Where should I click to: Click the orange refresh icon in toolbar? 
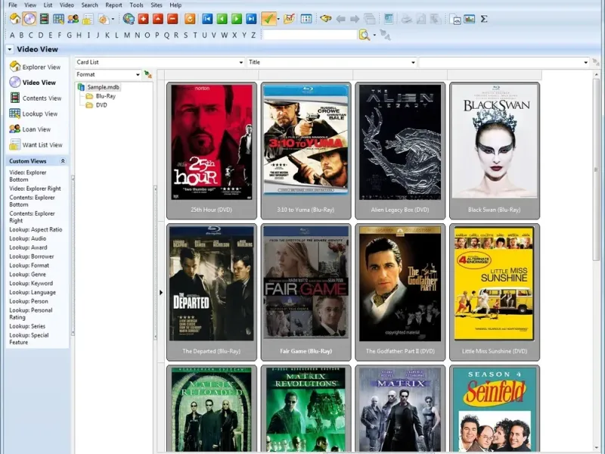tap(190, 19)
